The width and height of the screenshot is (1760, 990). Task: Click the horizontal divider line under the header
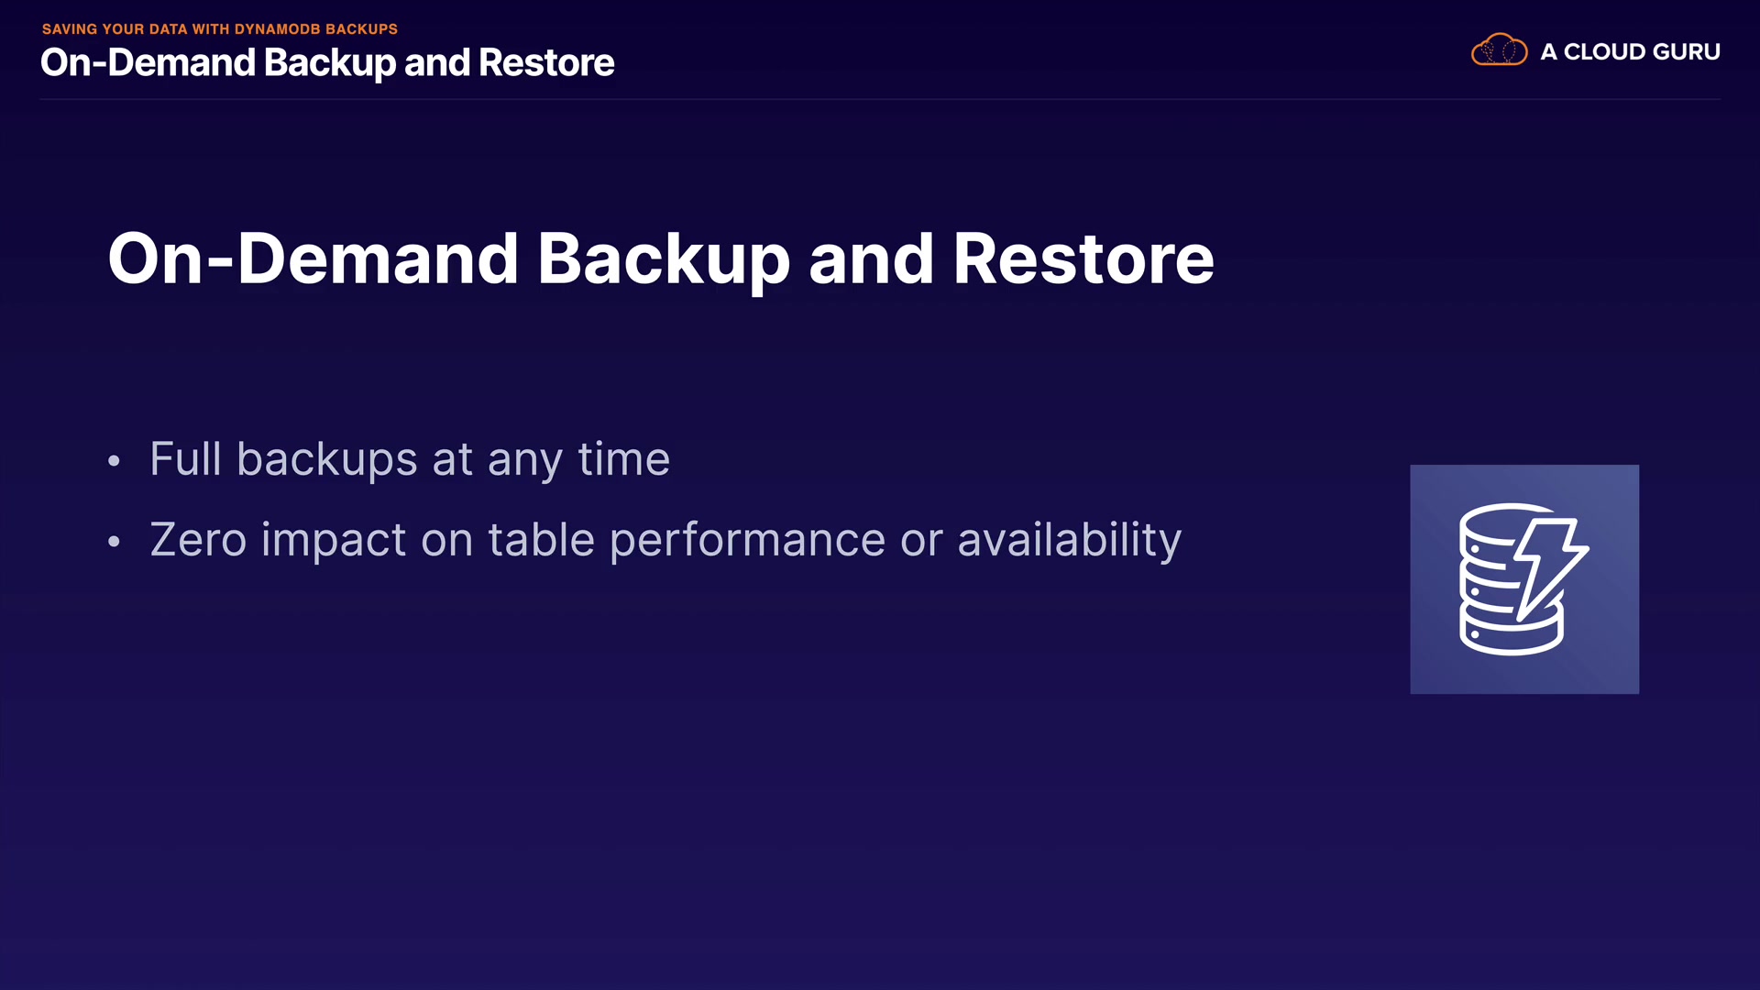[880, 99]
